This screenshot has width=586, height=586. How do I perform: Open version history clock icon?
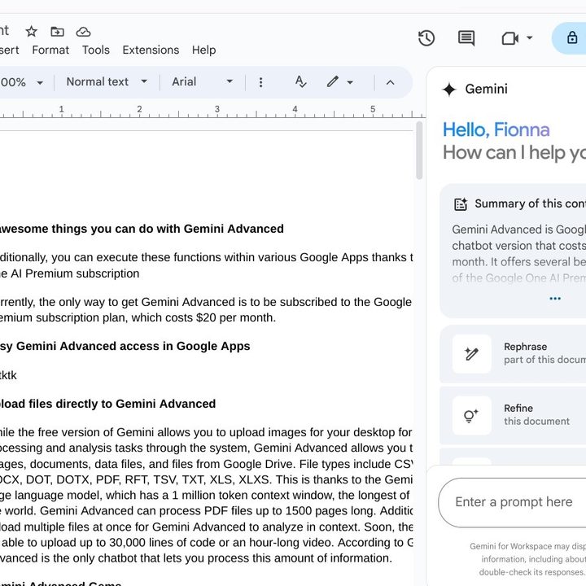[x=426, y=37]
